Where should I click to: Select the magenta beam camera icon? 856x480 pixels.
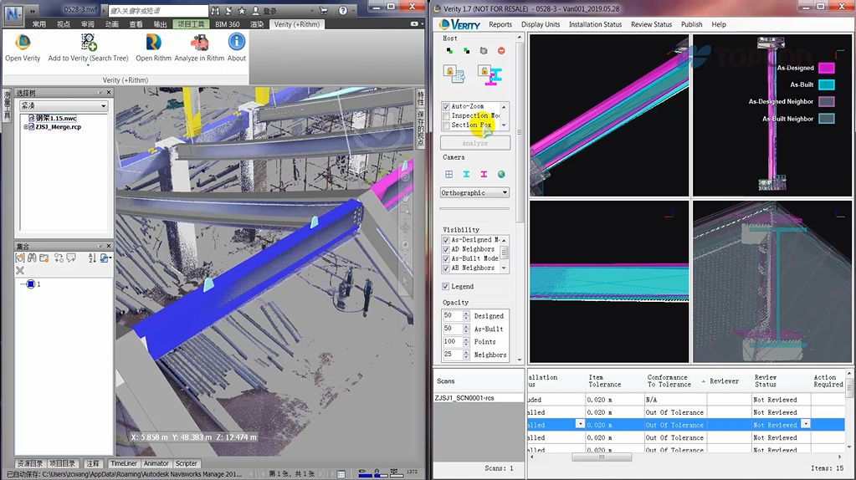click(x=484, y=174)
